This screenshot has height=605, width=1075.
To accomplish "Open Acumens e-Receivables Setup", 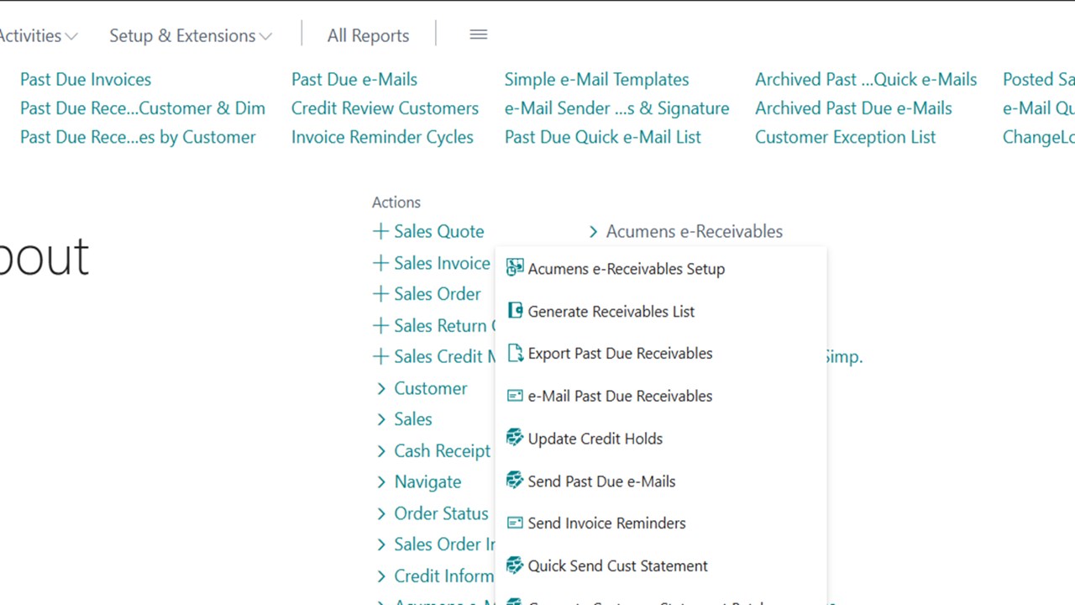I will 626,269.
